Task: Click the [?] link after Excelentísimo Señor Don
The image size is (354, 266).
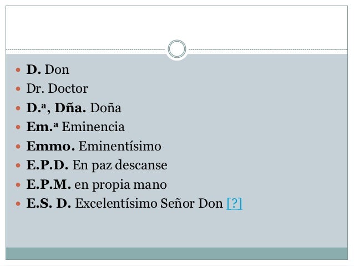Action: pos(234,203)
